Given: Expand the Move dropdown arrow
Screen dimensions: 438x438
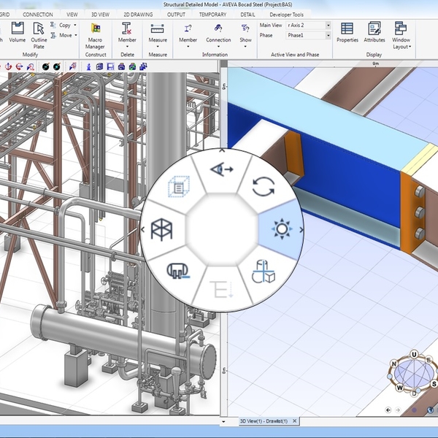Looking at the screenshot, I should click(76, 35).
